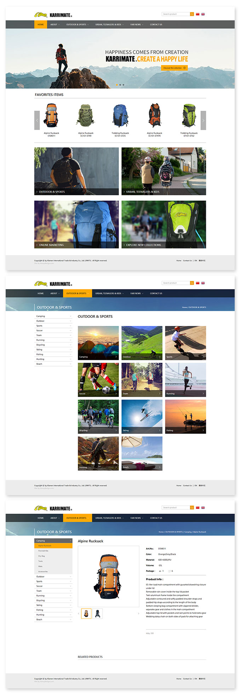240x700 pixels.
Task: Click Camping in the Alpine Rucksack breadcrumb
Action: coord(188,532)
